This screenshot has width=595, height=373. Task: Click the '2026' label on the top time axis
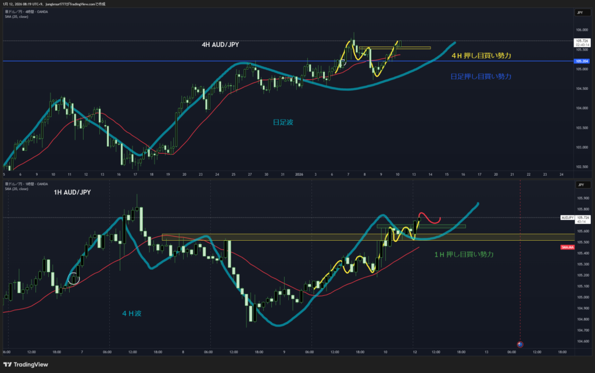tap(299, 174)
